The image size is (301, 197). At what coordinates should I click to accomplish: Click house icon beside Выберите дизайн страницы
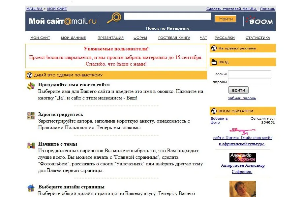click(x=31, y=188)
